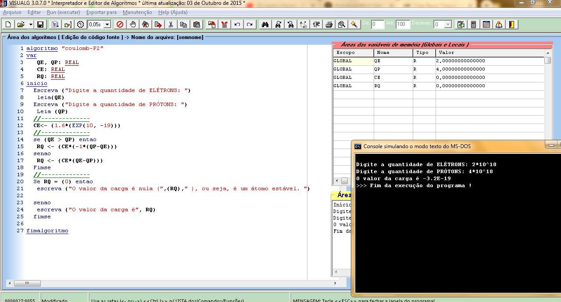Viewport: 561px width, 302px height.
Task: Click the indent lines icon
Action: tap(316, 25)
